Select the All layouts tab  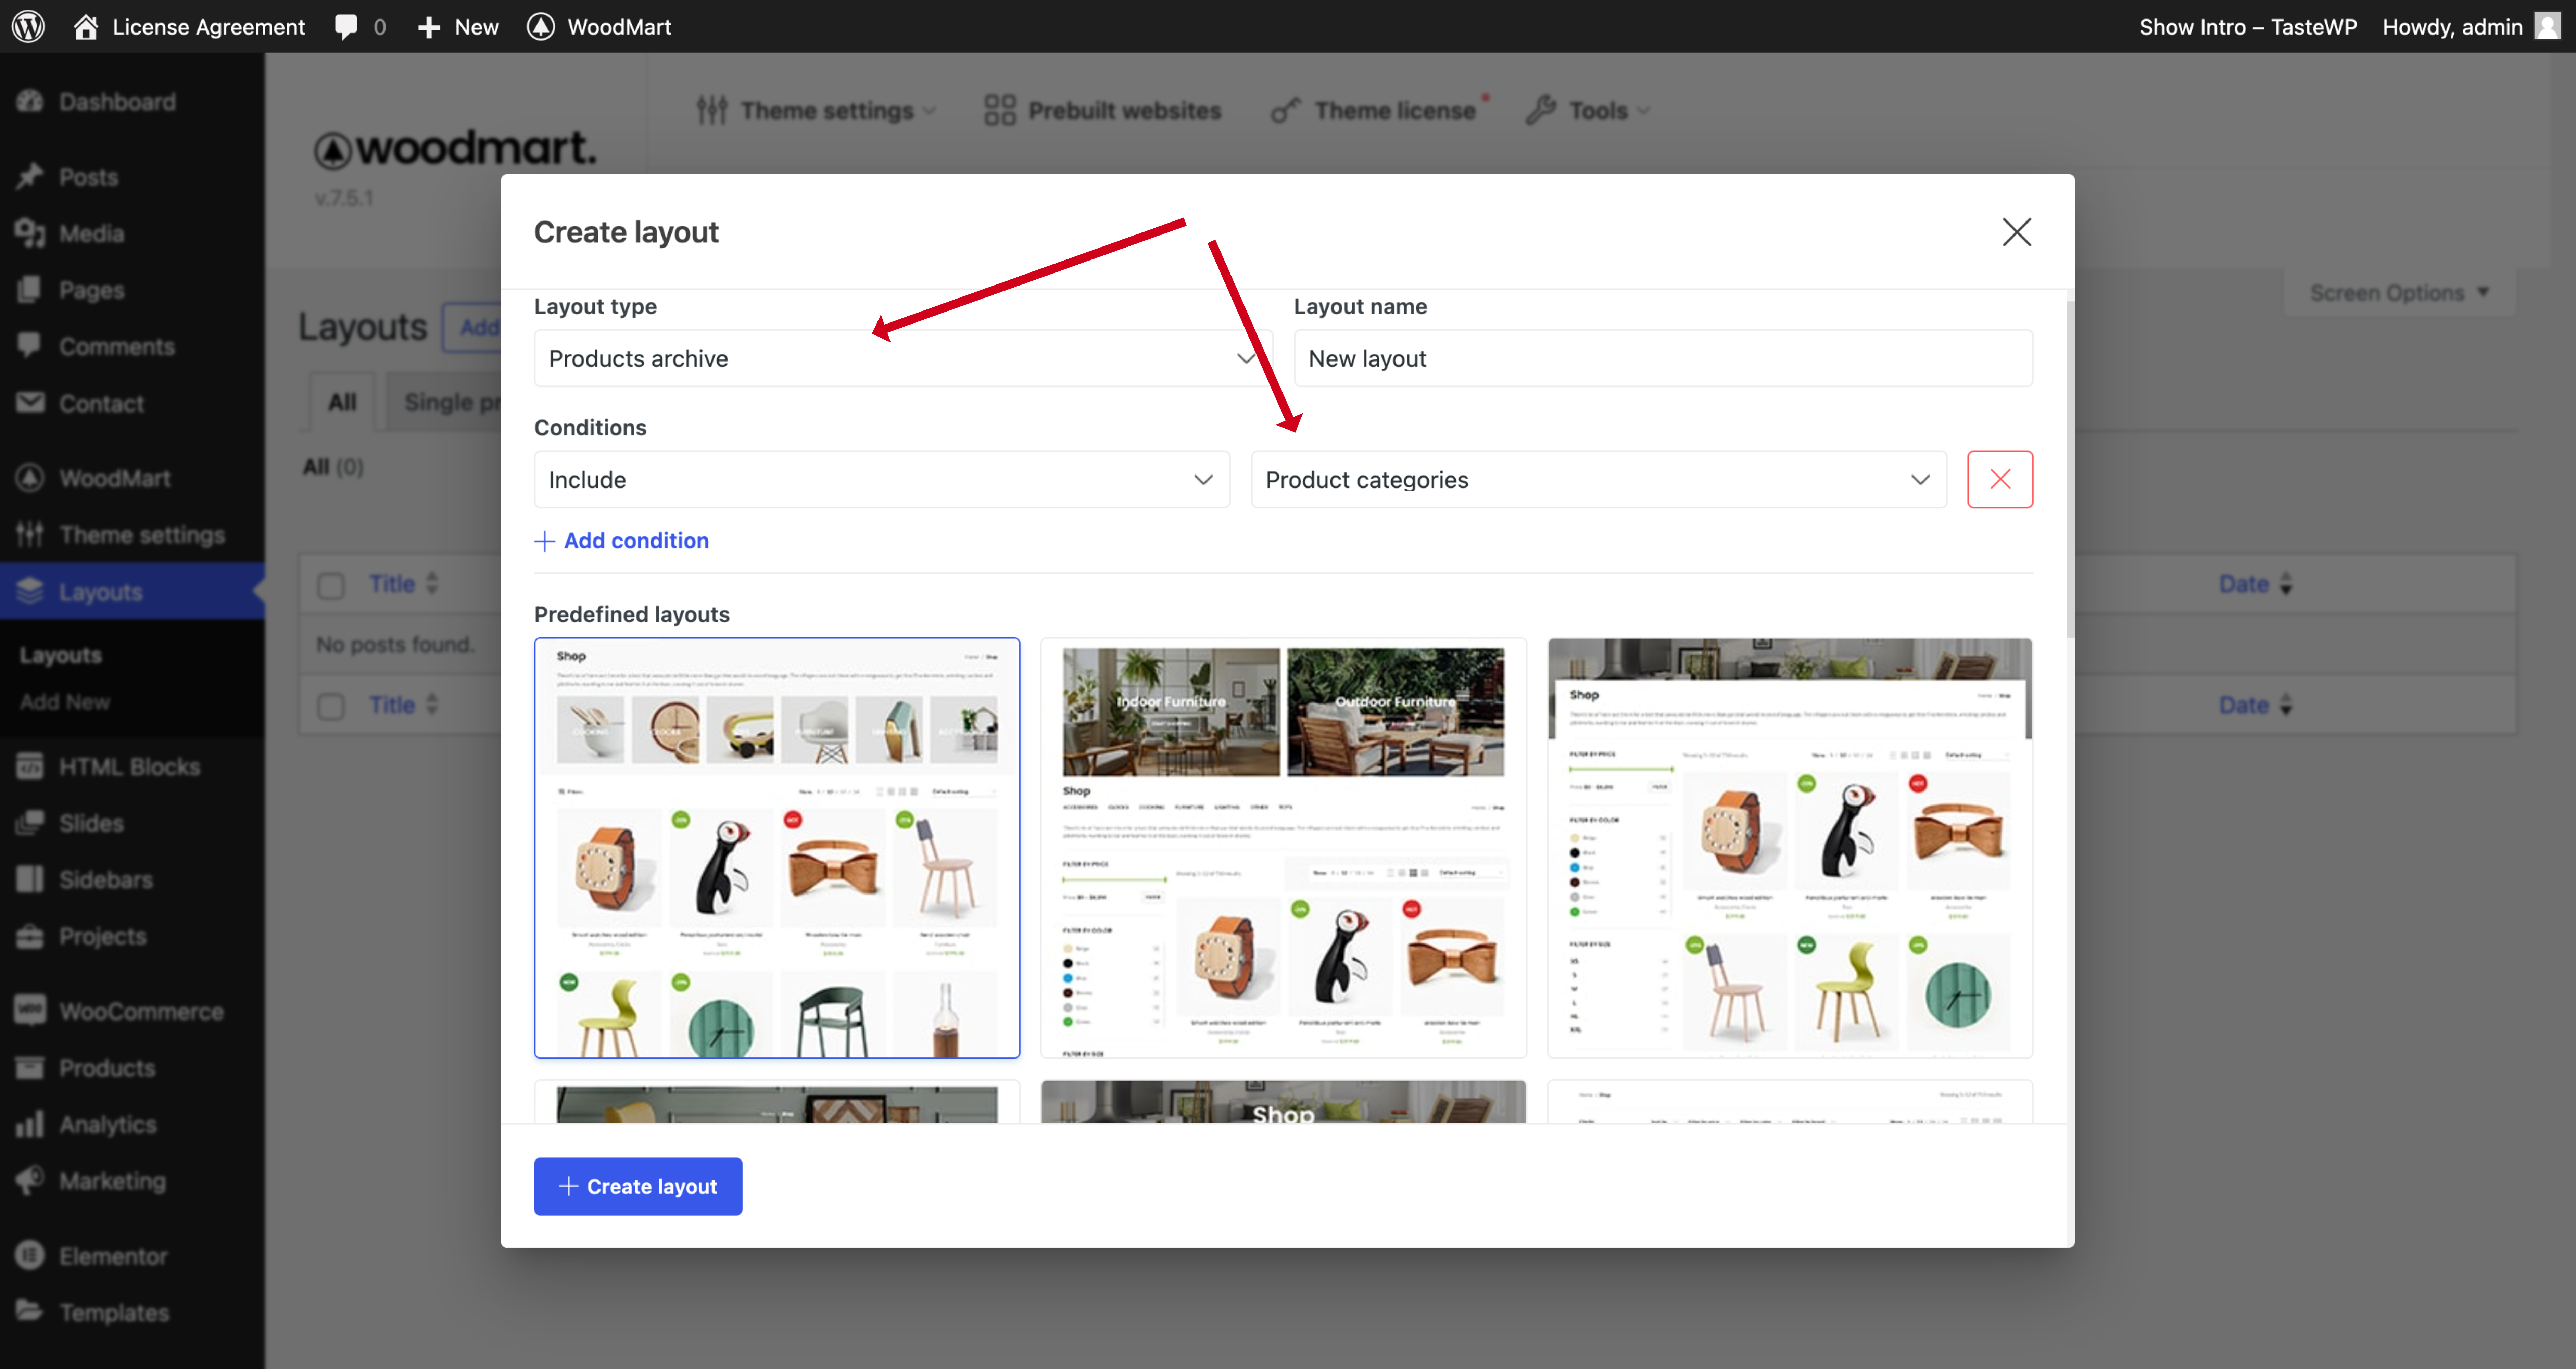coord(342,402)
